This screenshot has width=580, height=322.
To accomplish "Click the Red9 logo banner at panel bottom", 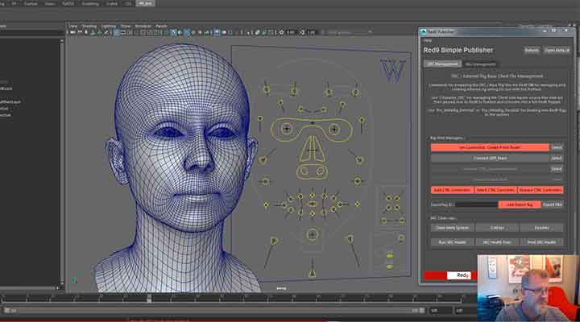I will click(x=456, y=275).
